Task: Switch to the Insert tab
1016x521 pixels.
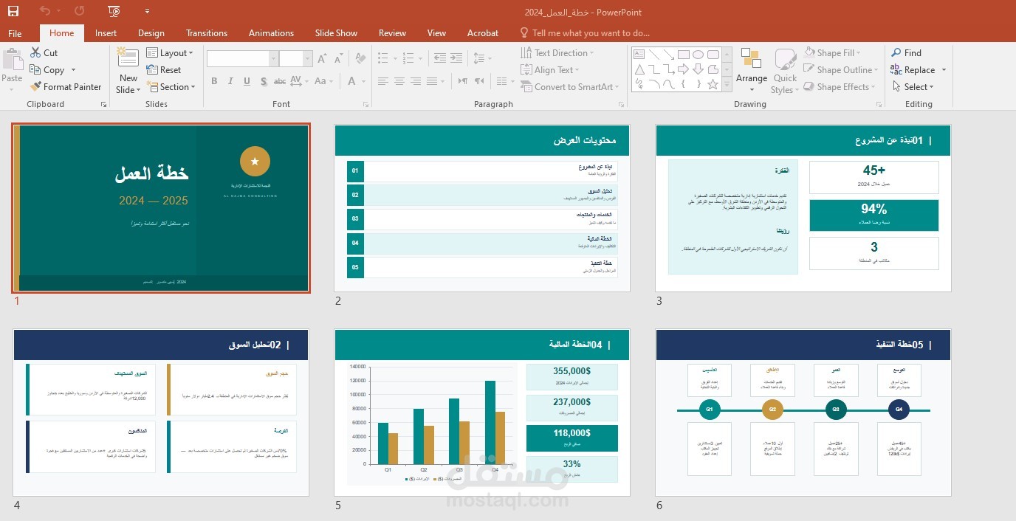Action: pyautogui.click(x=106, y=33)
